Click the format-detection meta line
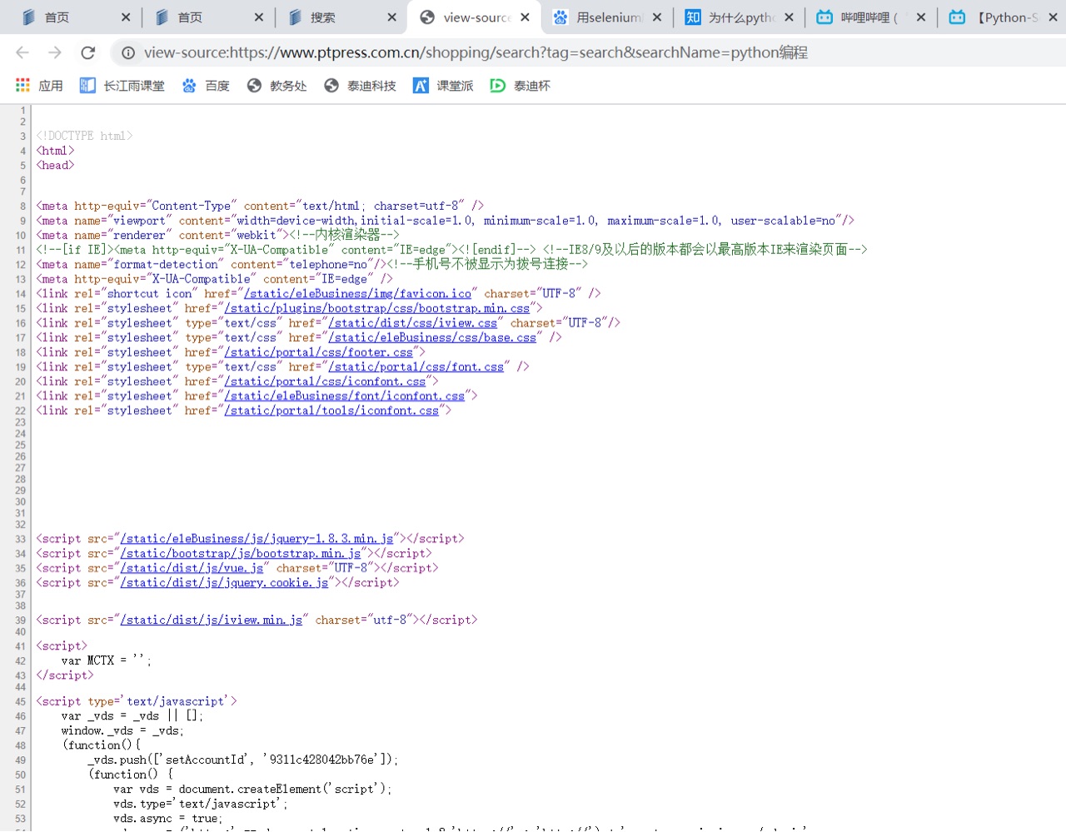 pos(311,264)
